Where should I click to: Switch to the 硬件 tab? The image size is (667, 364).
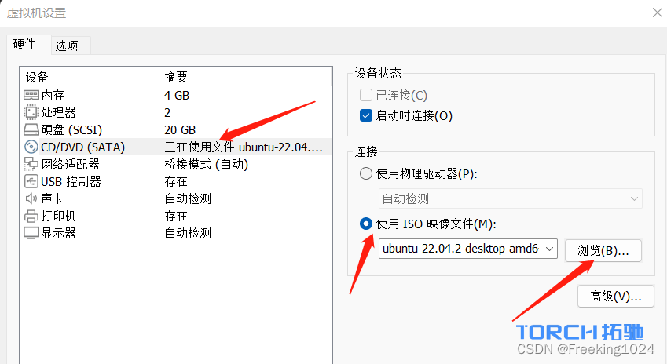click(25, 45)
